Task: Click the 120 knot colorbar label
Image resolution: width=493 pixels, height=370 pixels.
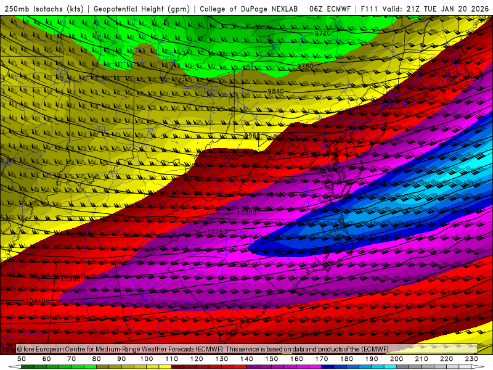Action: click(197, 359)
